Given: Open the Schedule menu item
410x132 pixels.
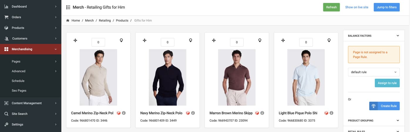Looking at the screenshot, I should (x=18, y=81).
